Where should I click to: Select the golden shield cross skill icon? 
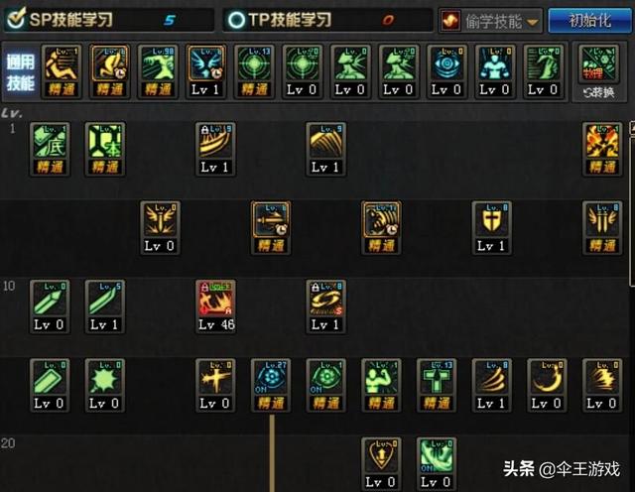tap(492, 227)
